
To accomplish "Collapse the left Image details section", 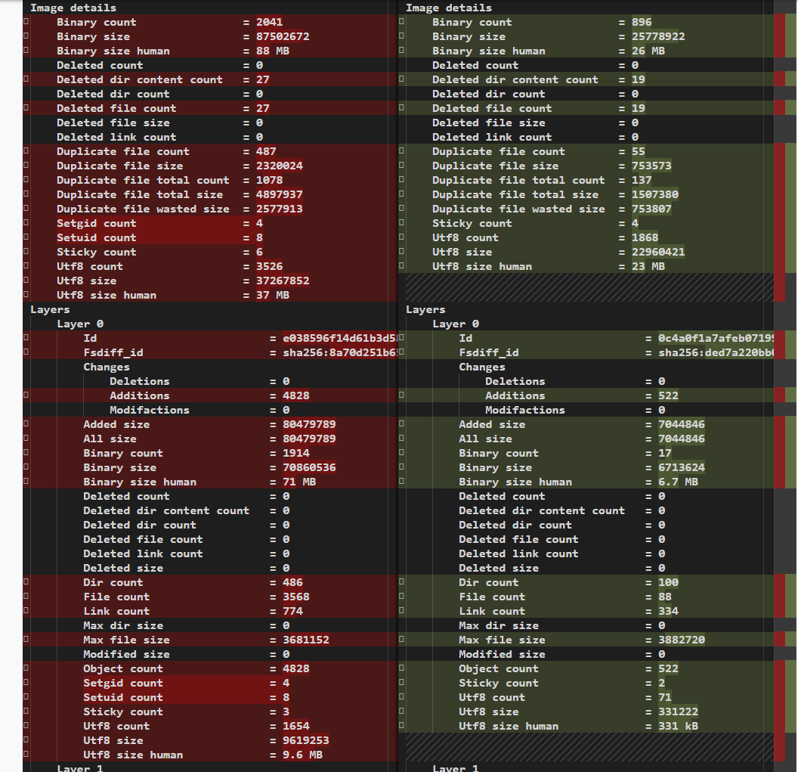I will (73, 8).
